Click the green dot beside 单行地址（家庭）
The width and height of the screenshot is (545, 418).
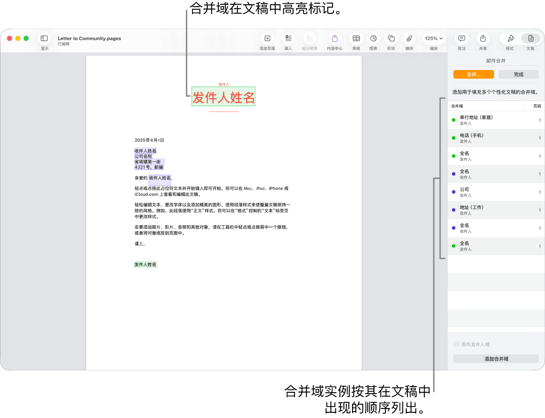[x=453, y=120]
